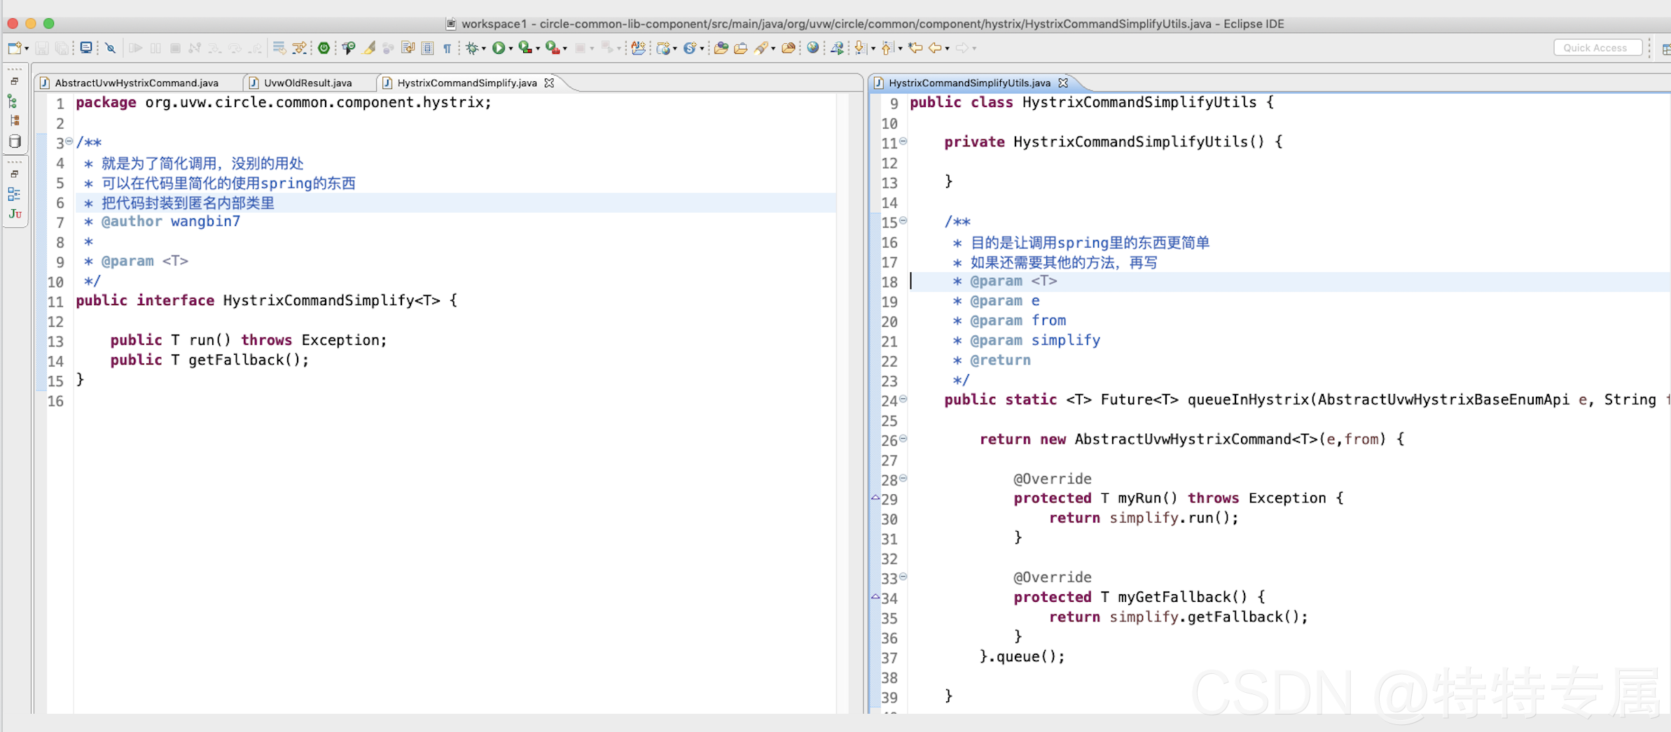Toggle Use Step Filters
The width and height of the screenshot is (1671, 732).
click(299, 48)
